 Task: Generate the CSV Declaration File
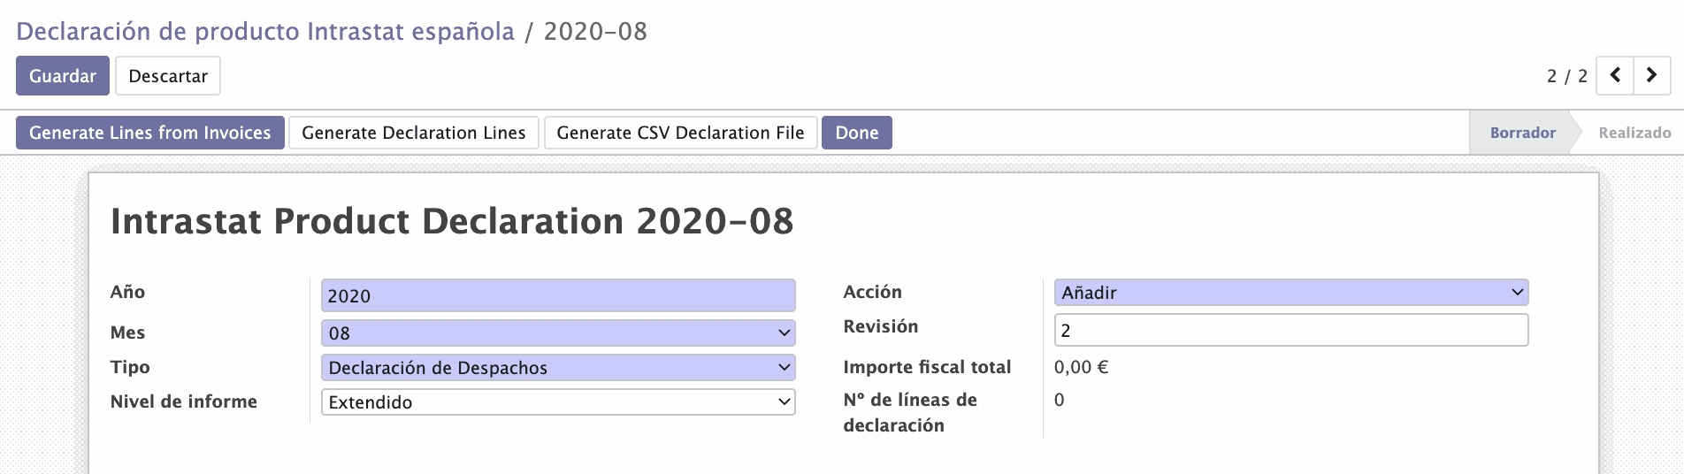[680, 133]
